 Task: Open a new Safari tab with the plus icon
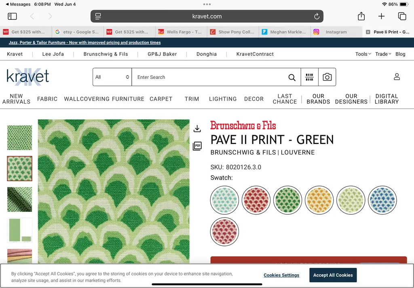(x=381, y=16)
